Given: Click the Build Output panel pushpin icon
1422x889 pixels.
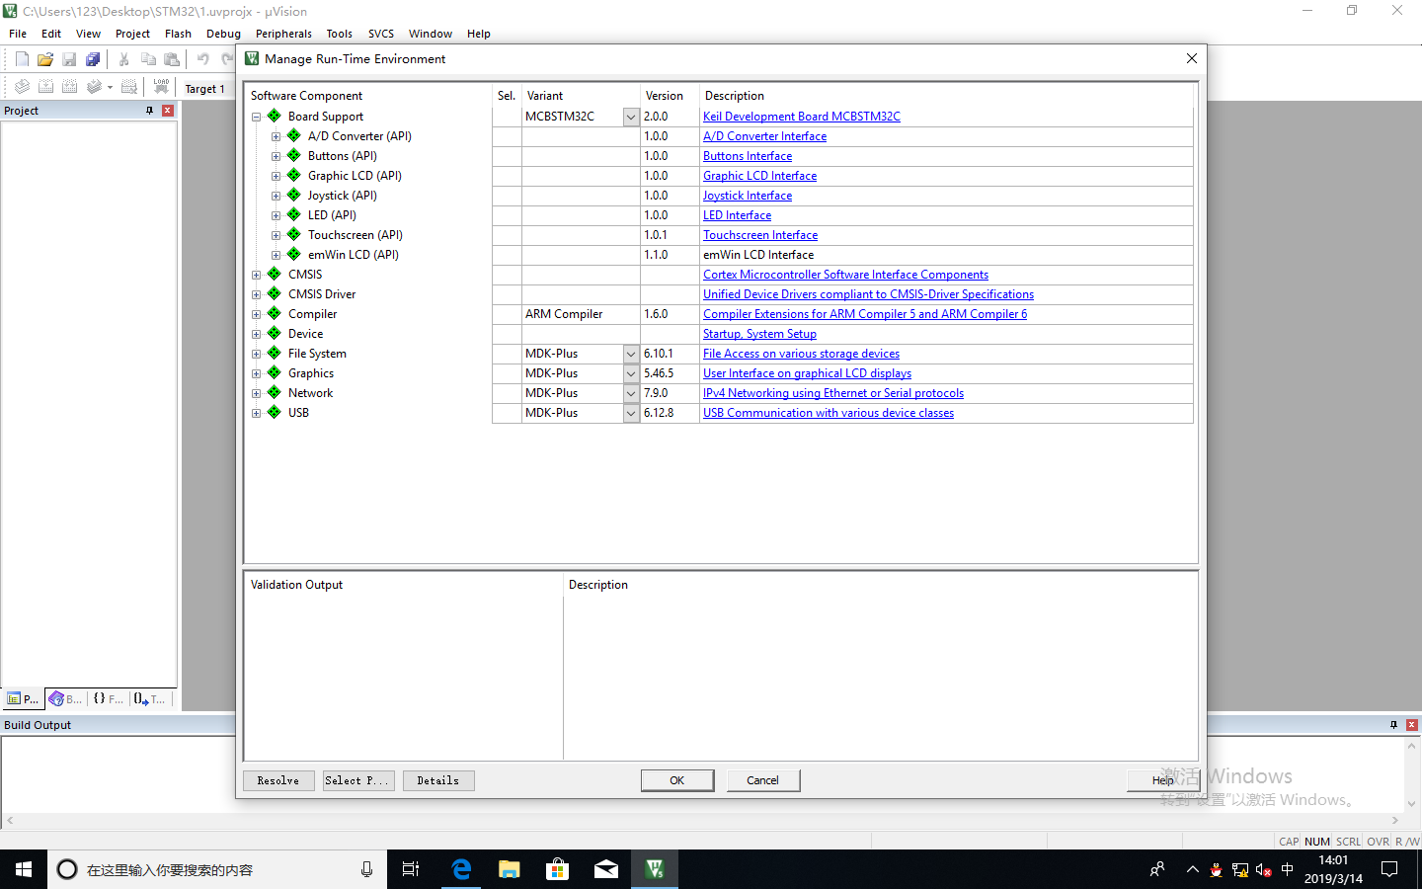Looking at the screenshot, I should click(x=1394, y=725).
